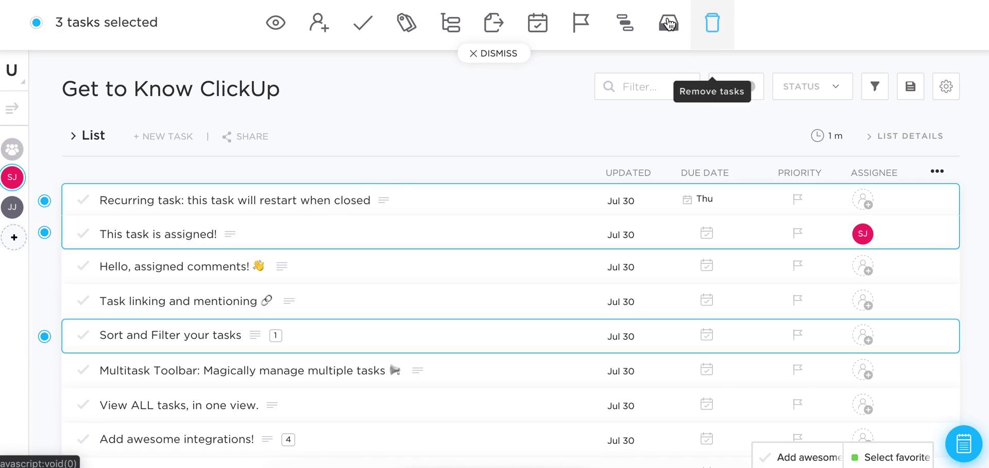989x468 pixels.
Task: Mark Multitask Toolbar task complete
Action: point(83,370)
